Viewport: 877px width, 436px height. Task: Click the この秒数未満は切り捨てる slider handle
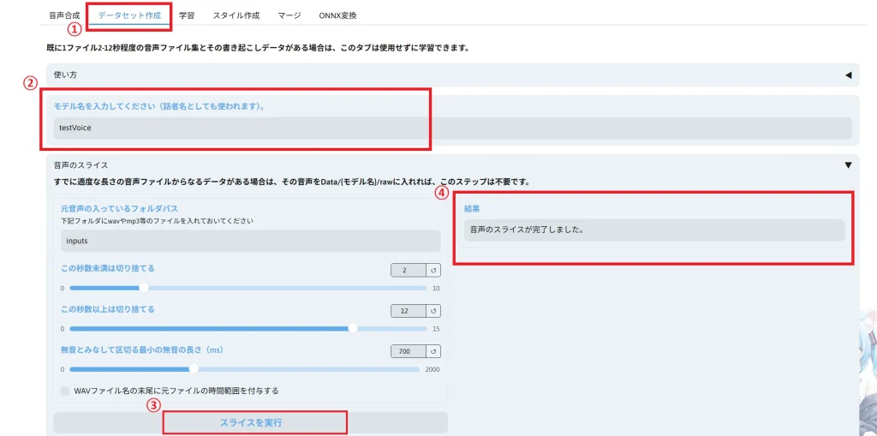point(143,288)
